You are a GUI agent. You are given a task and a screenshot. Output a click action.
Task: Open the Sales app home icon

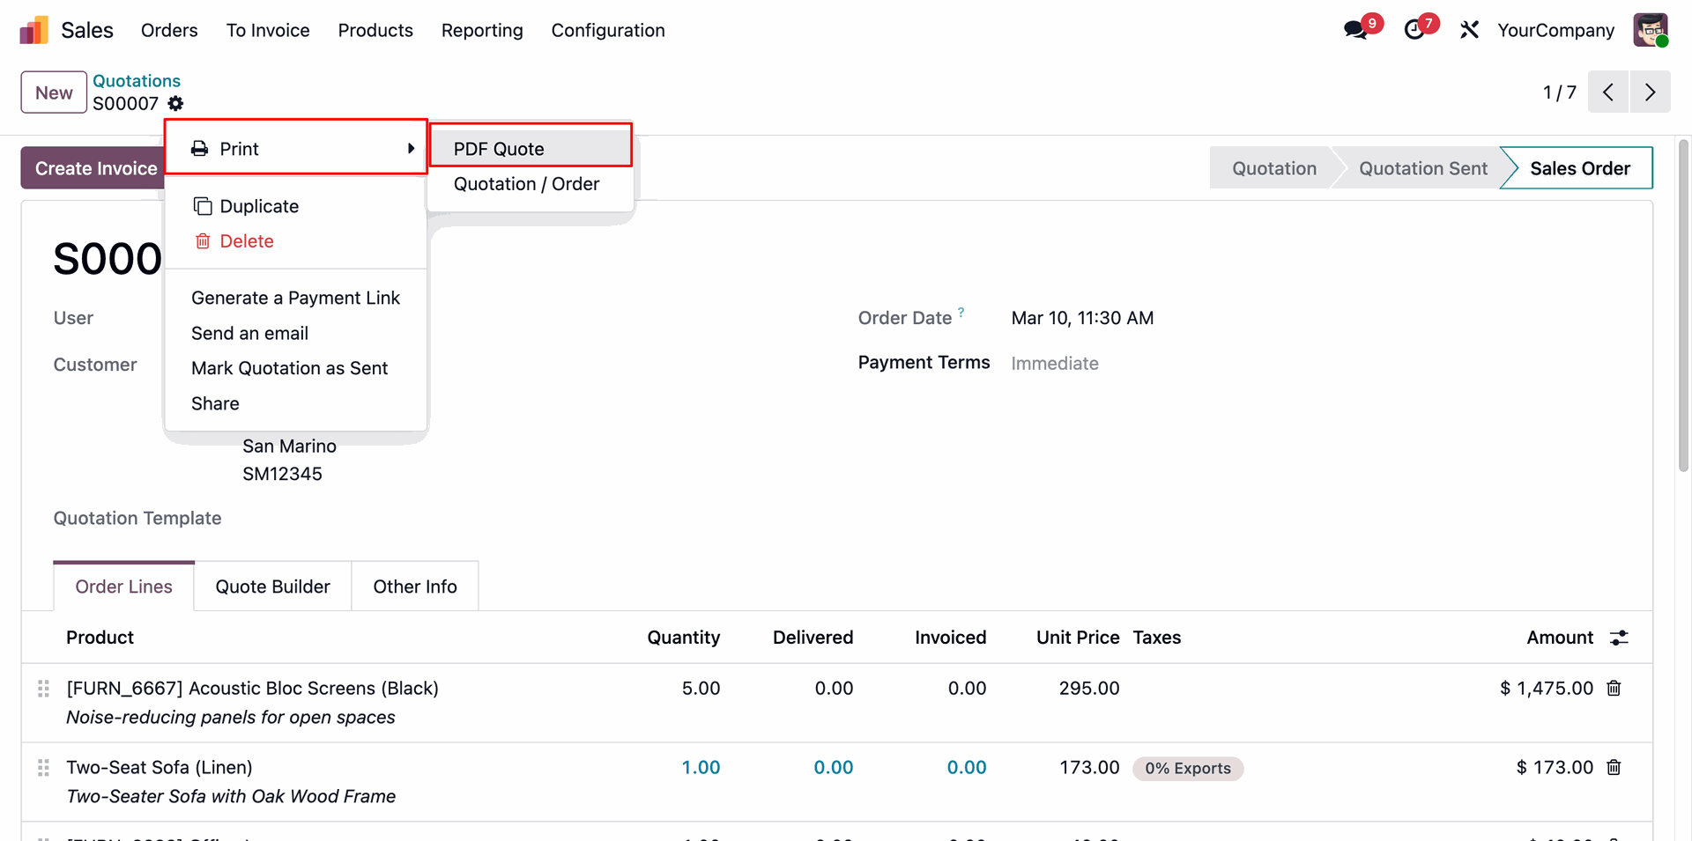tap(33, 31)
